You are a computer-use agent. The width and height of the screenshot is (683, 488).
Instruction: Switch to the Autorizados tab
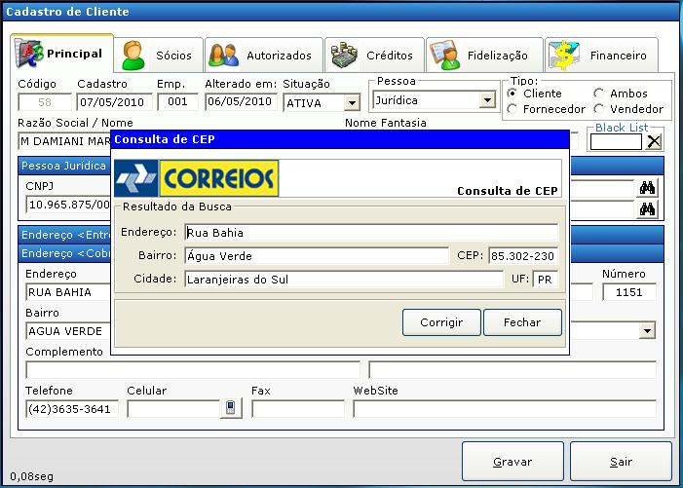coord(264,56)
